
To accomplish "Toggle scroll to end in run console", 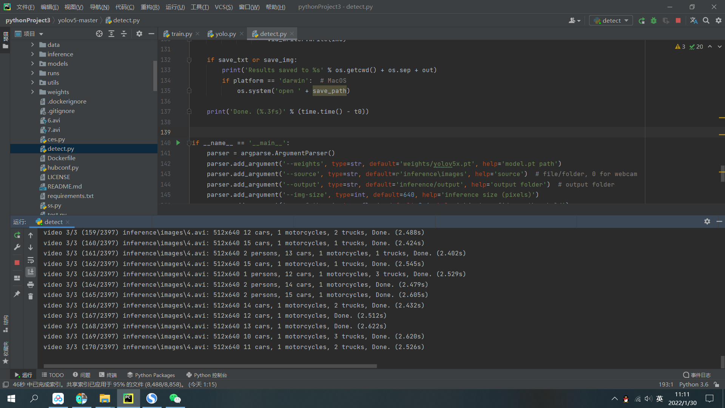I will click(31, 272).
